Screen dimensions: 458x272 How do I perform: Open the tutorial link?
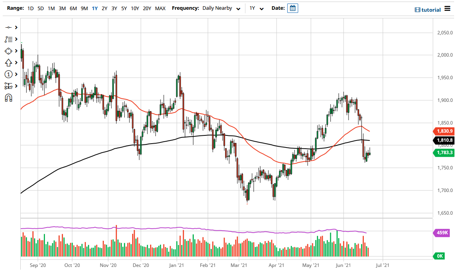431,10
